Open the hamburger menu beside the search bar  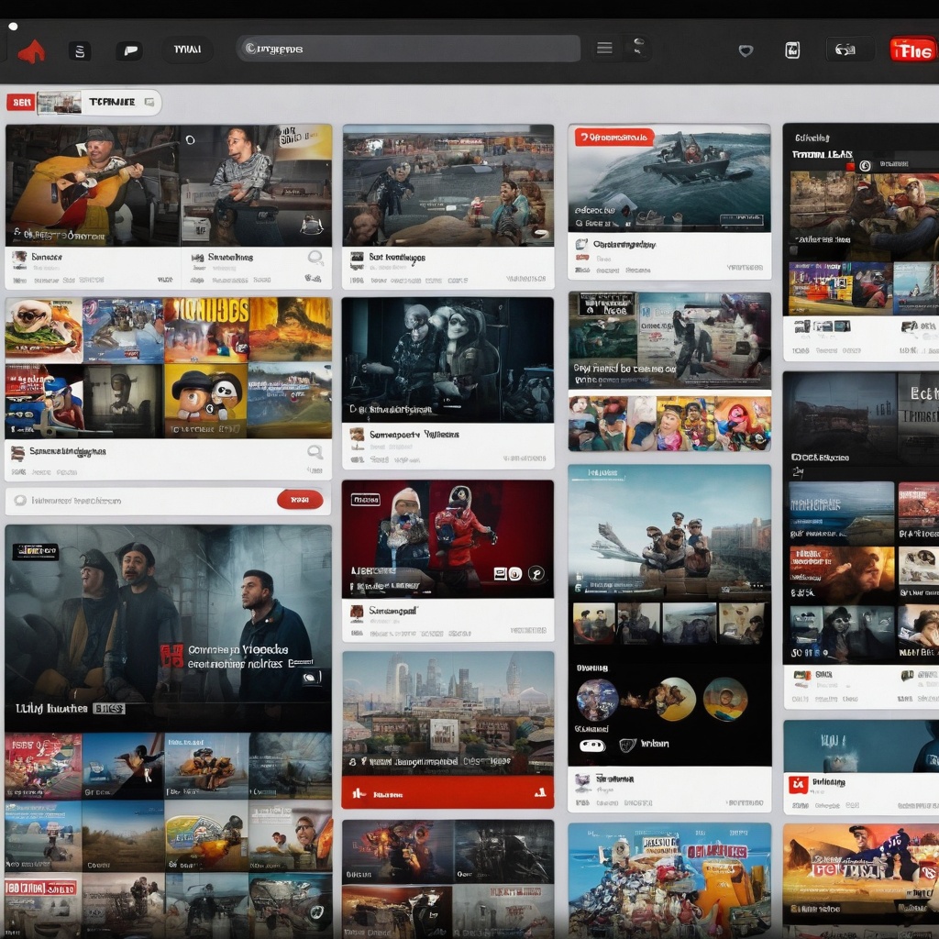click(604, 49)
